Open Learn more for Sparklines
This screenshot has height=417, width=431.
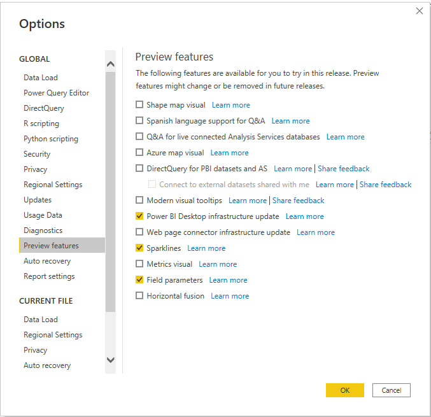click(206, 248)
